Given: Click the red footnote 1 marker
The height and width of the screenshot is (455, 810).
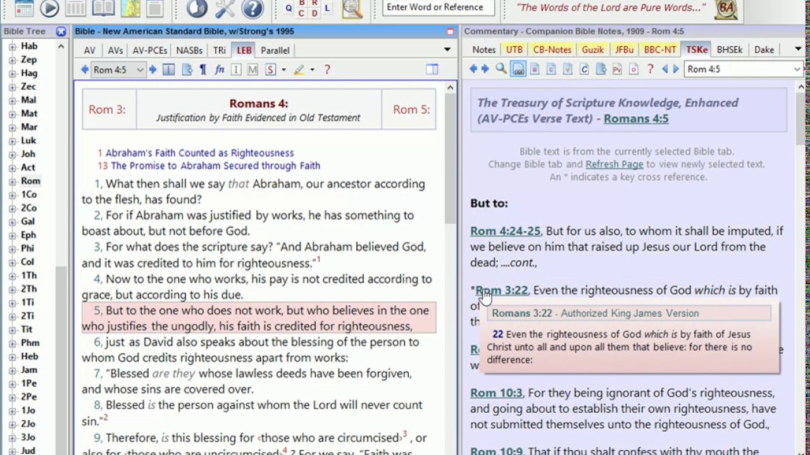Looking at the screenshot, I should [318, 260].
